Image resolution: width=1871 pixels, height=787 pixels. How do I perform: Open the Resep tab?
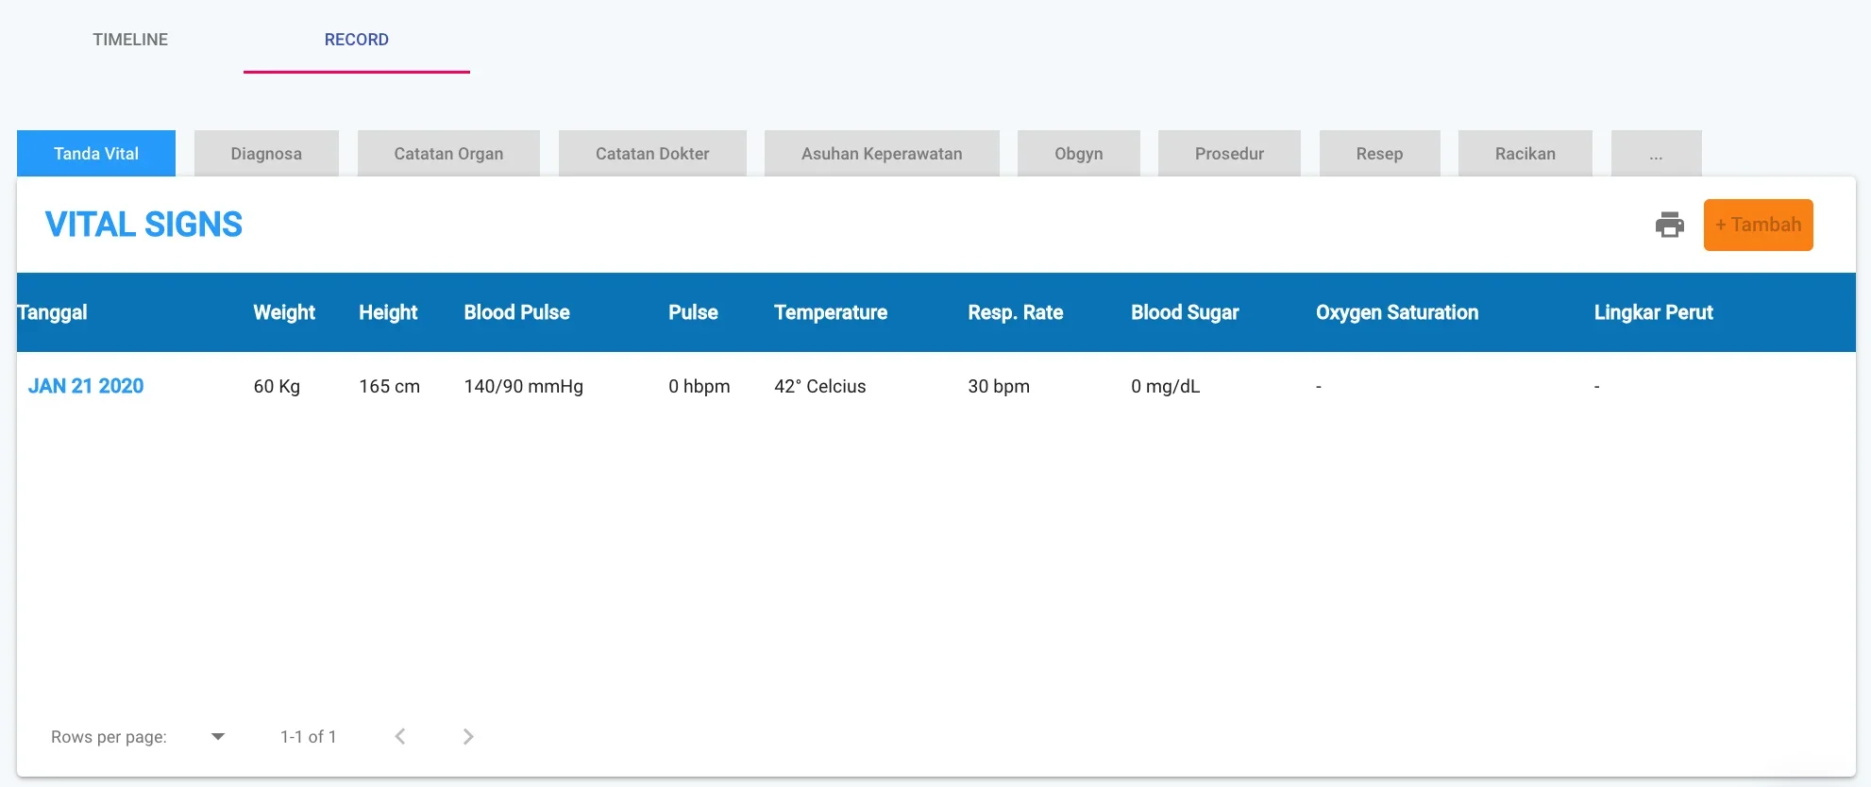point(1379,153)
